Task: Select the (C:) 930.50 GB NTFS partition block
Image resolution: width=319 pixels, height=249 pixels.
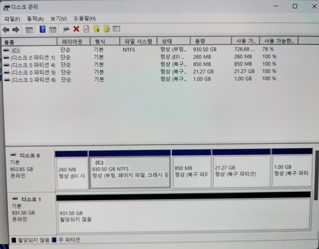Action: (x=130, y=169)
